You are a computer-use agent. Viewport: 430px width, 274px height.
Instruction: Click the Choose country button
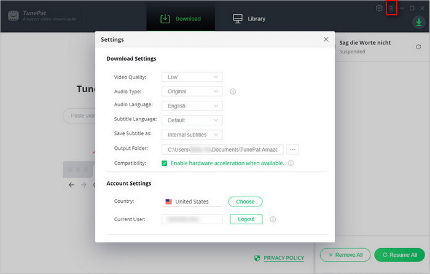tap(245, 202)
